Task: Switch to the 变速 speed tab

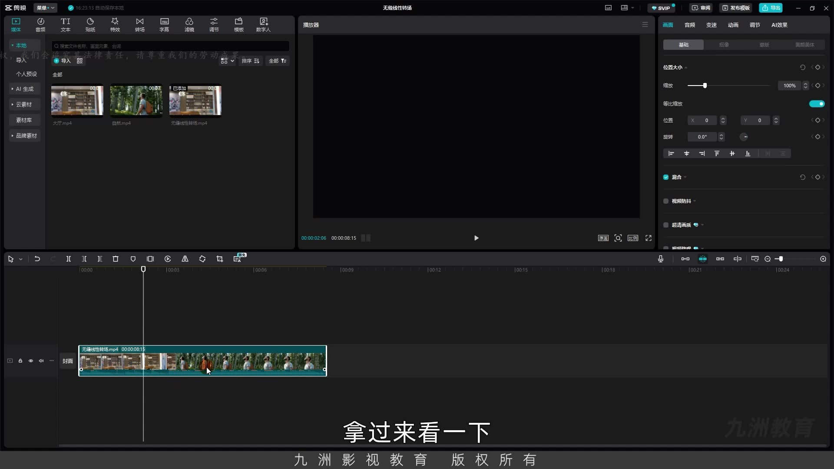Action: click(712, 25)
